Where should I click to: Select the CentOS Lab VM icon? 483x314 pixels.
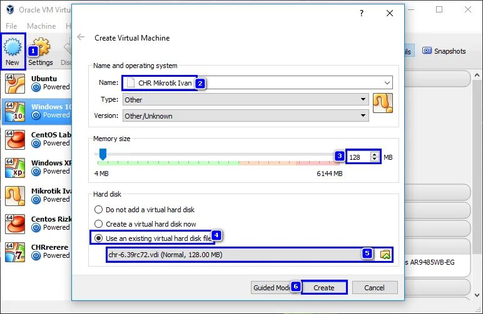[x=15, y=139]
